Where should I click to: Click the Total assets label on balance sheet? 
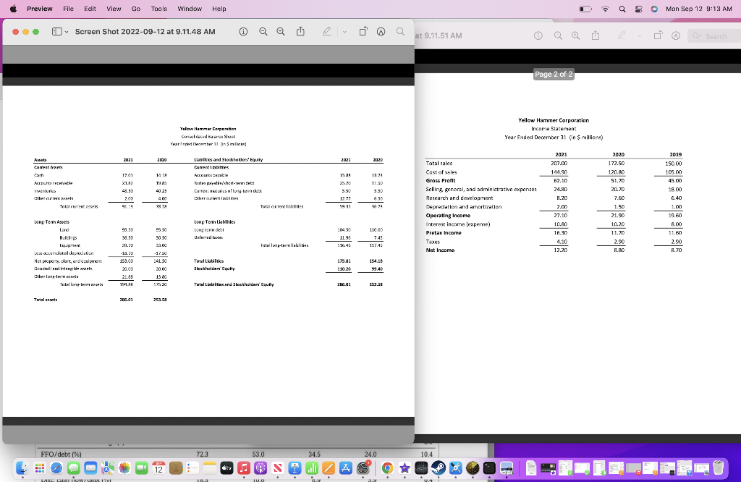coord(46,300)
